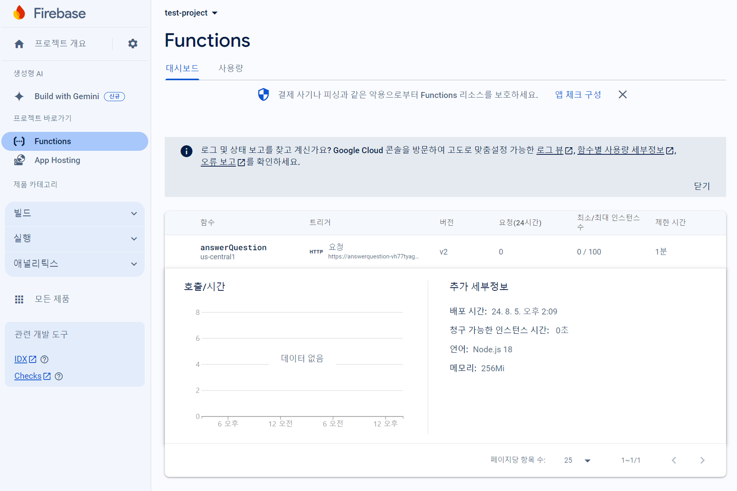Open project settings gear icon
This screenshot has height=491, width=737.
133,43
